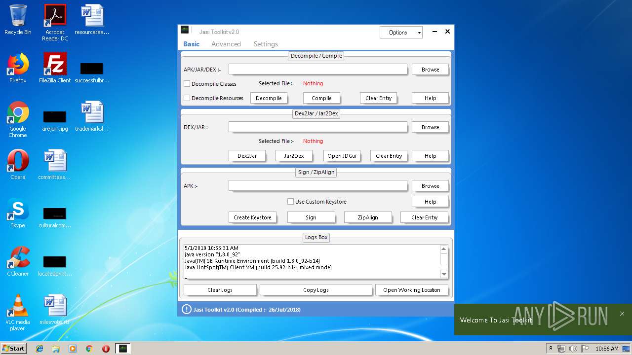
Task: Click Help in Dex2Jar/Jar2Dex section
Action: [430, 156]
